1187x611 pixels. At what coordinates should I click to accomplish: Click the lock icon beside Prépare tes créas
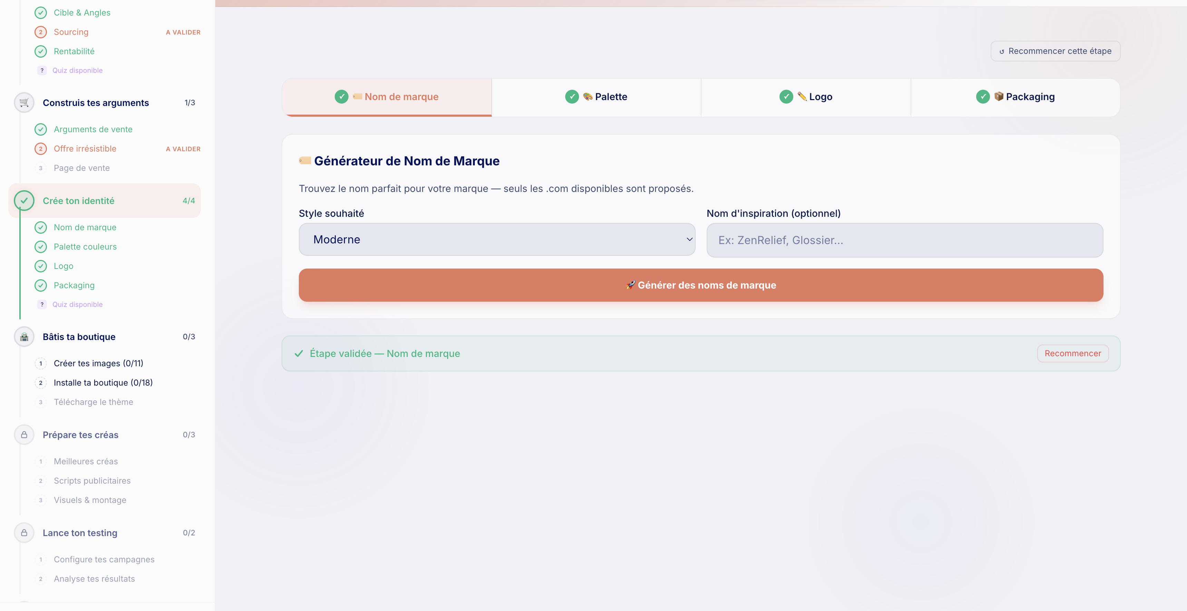click(24, 435)
